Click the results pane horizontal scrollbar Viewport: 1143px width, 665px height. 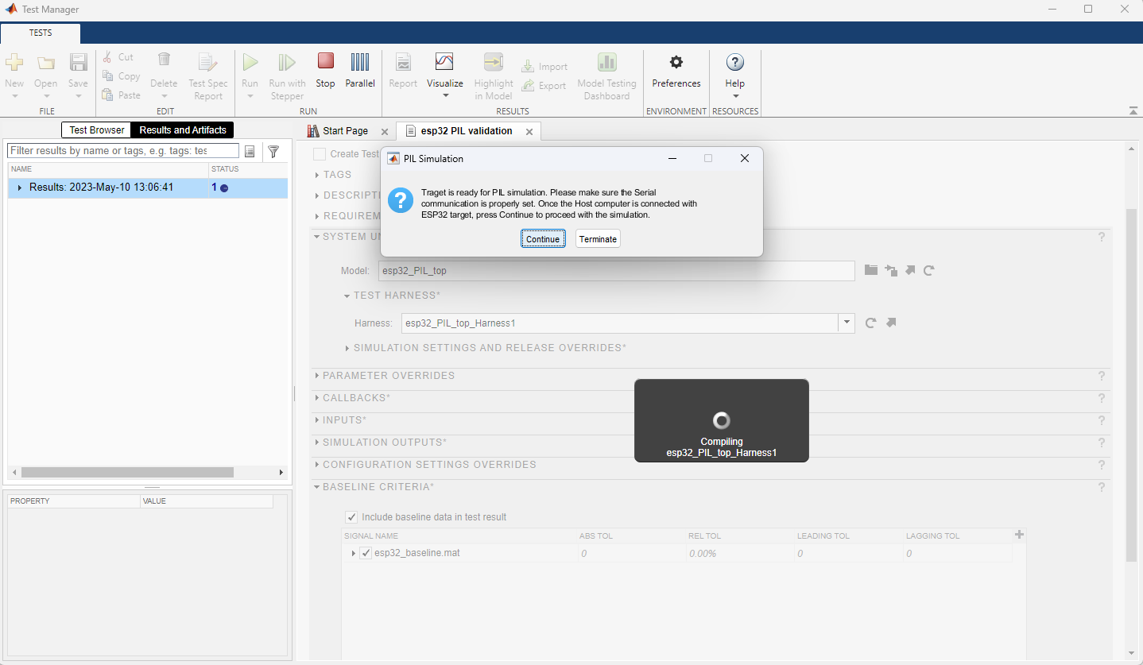(127, 472)
